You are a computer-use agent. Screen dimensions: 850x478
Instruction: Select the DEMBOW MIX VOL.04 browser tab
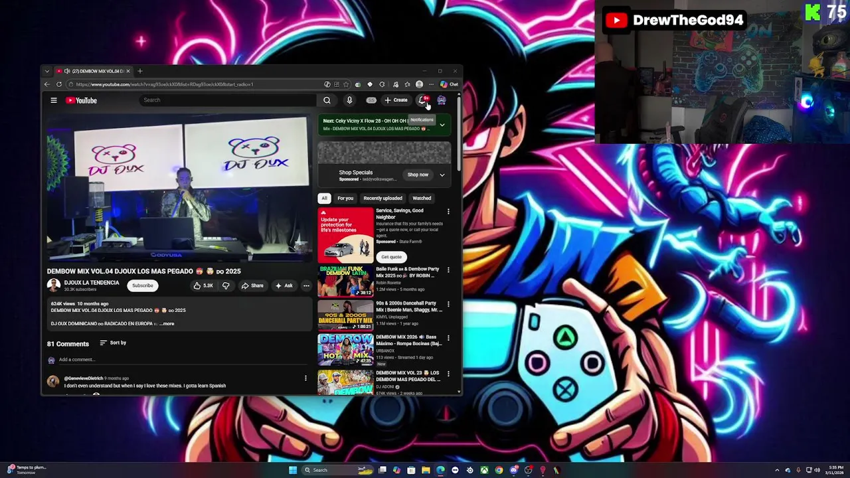click(x=94, y=71)
